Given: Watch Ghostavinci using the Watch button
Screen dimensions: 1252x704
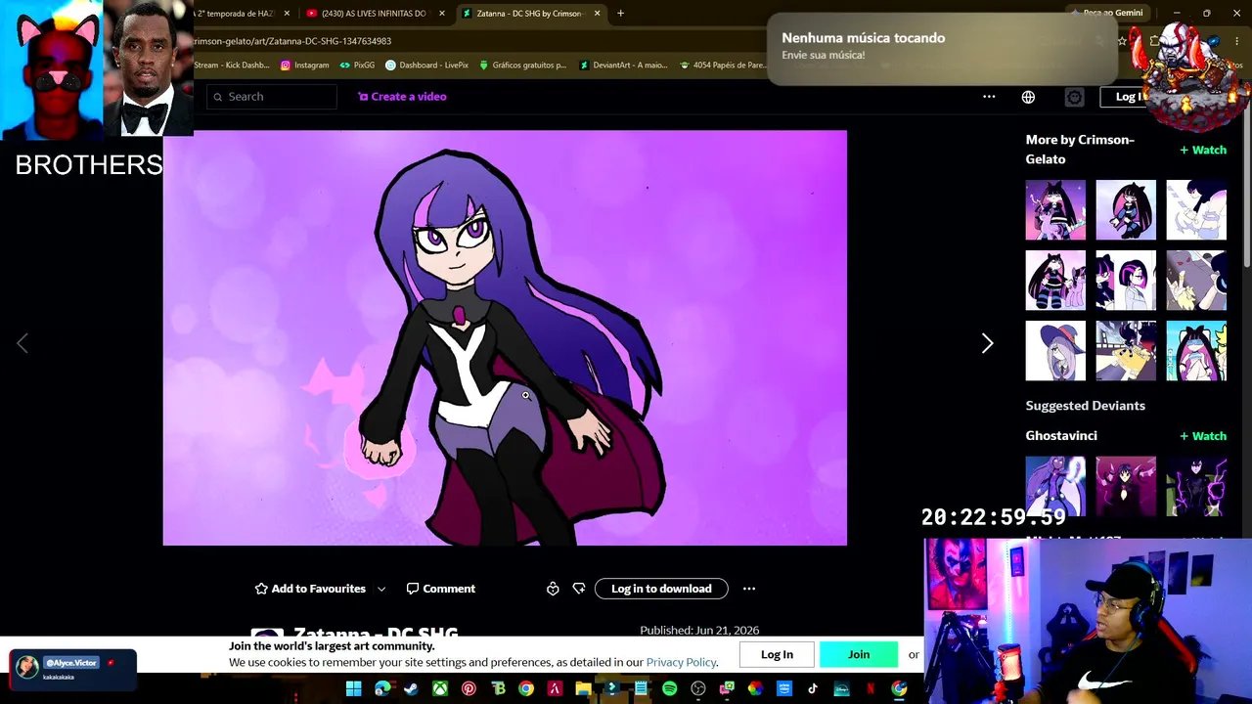Looking at the screenshot, I should point(1203,436).
